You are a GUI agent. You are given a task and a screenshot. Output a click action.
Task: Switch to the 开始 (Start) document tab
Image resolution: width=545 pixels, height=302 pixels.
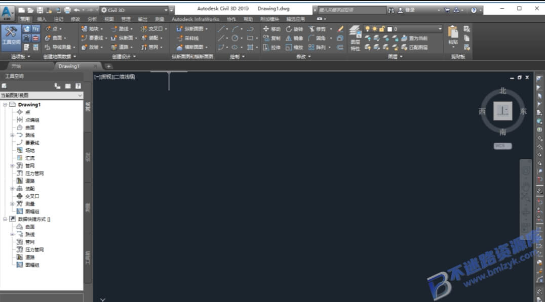click(x=16, y=66)
